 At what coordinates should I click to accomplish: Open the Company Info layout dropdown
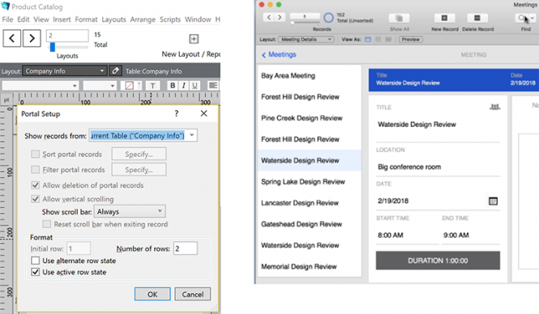65,71
